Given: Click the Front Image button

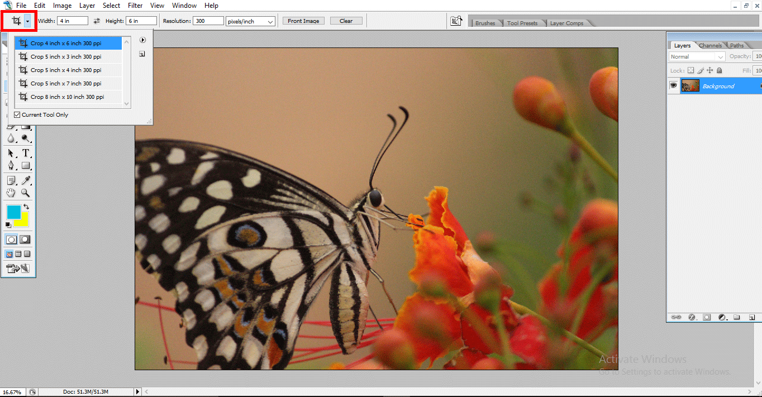Looking at the screenshot, I should 303,20.
